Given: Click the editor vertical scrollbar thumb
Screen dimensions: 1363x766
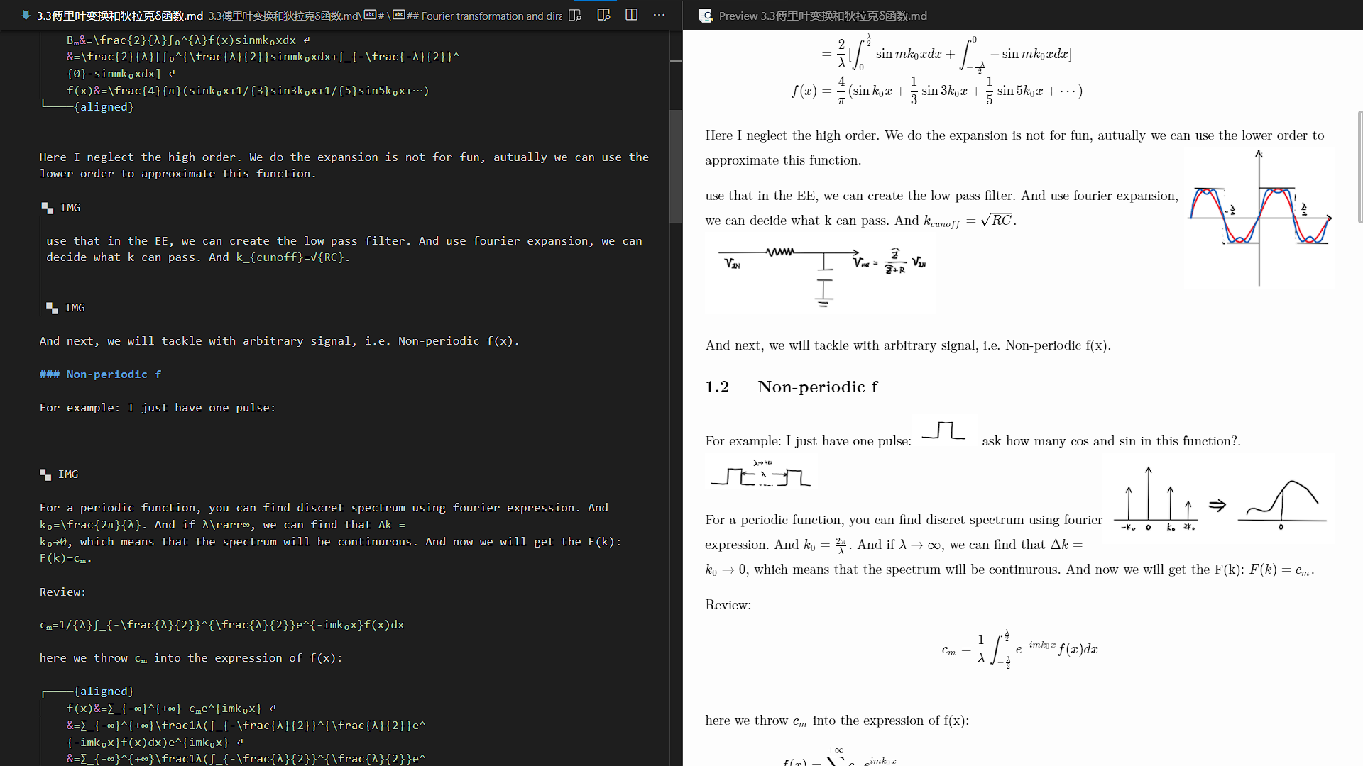Looking at the screenshot, I should (x=676, y=165).
